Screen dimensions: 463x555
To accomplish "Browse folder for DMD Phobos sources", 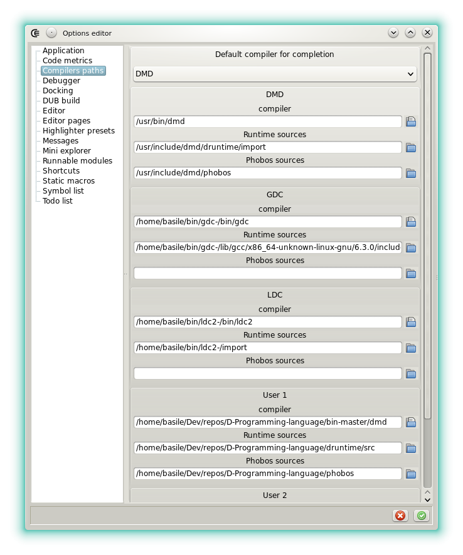I will pos(411,174).
